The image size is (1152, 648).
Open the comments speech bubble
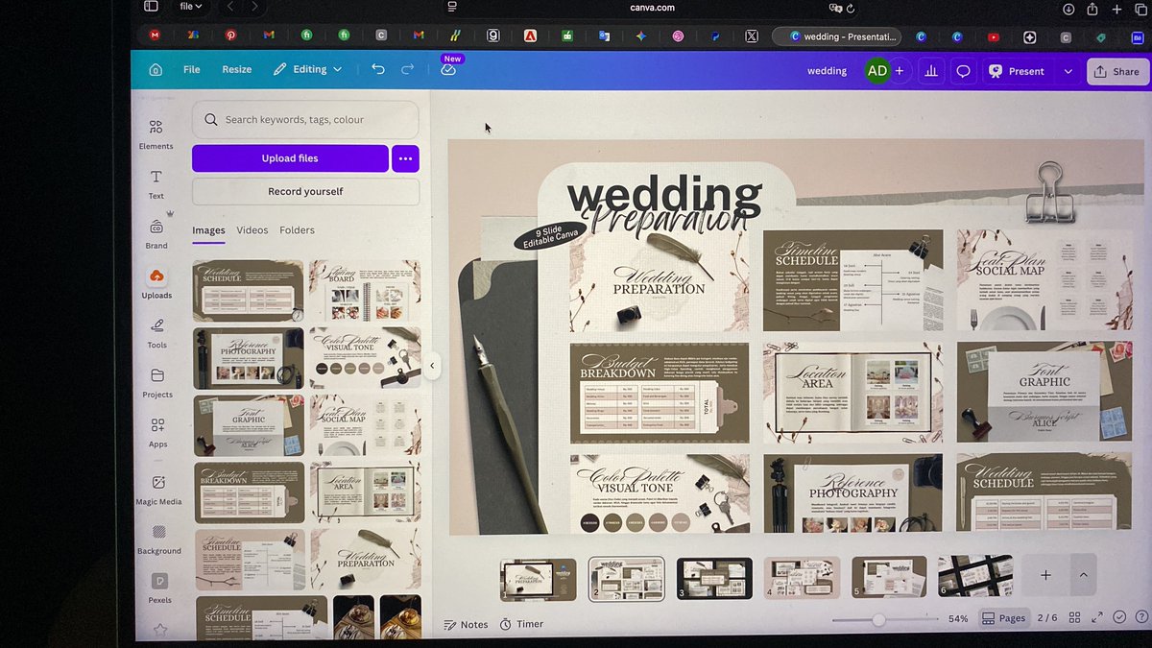coord(963,71)
